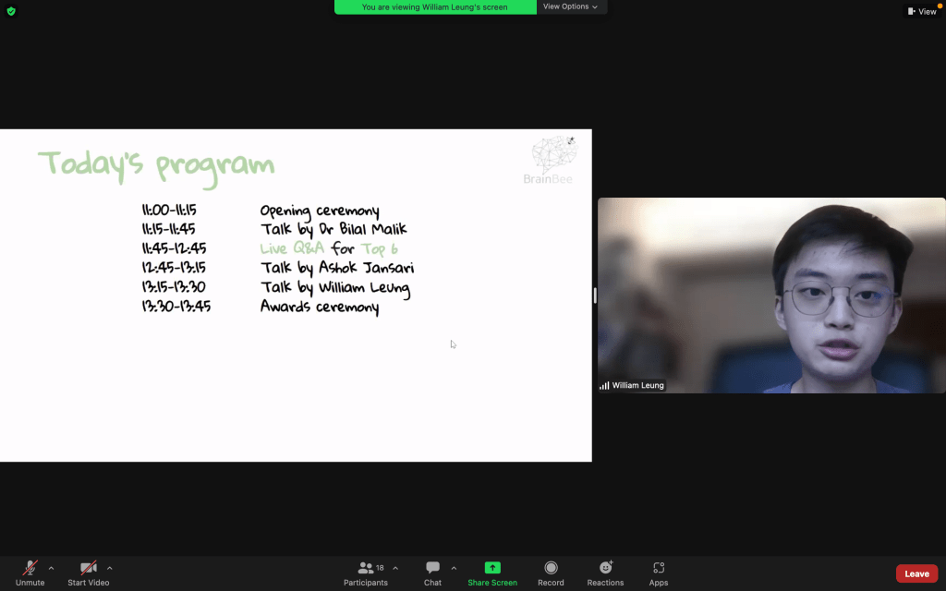
Task: Click the green encryption shield icon
Action: click(11, 11)
